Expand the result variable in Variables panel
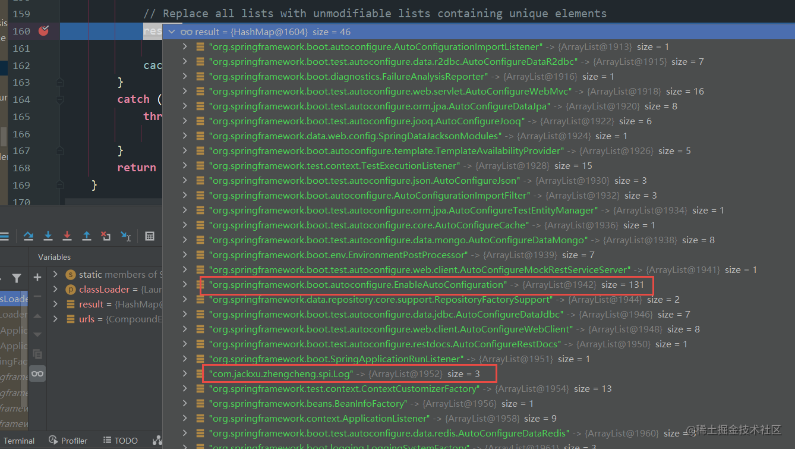The image size is (795, 449). (55, 304)
